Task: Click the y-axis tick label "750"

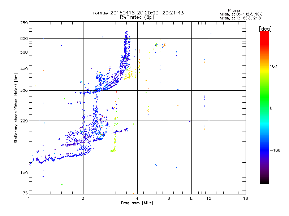Action: pos(24,23)
